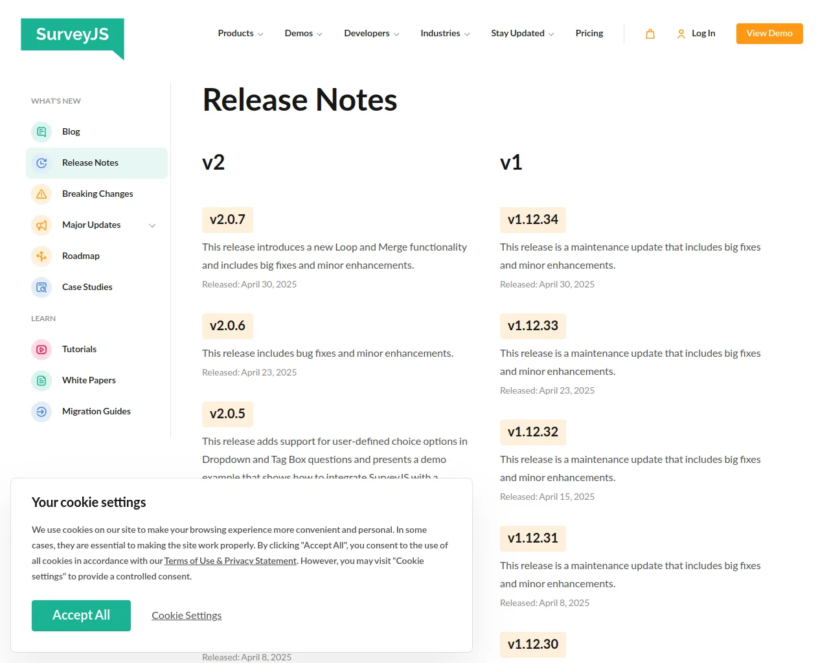This screenshot has height=663, width=829.
Task: Open the v1.12.30 release notes
Action: (x=533, y=645)
